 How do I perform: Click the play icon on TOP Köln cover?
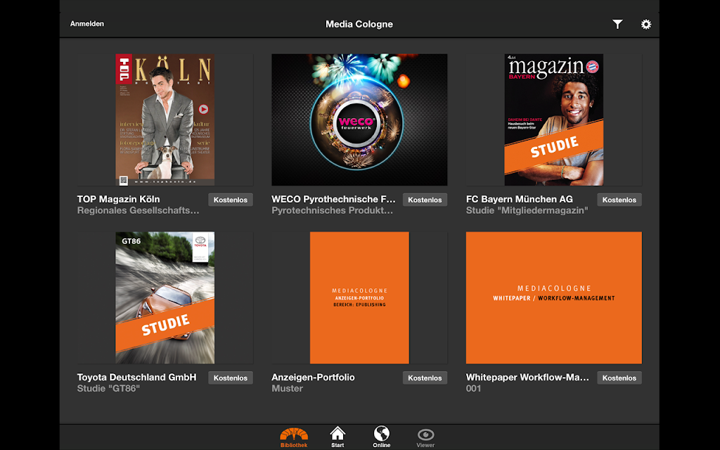(203, 109)
